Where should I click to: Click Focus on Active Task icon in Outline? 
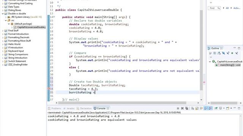coord(210,53)
